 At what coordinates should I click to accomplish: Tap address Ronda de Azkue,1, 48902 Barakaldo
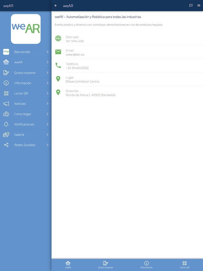91,95
